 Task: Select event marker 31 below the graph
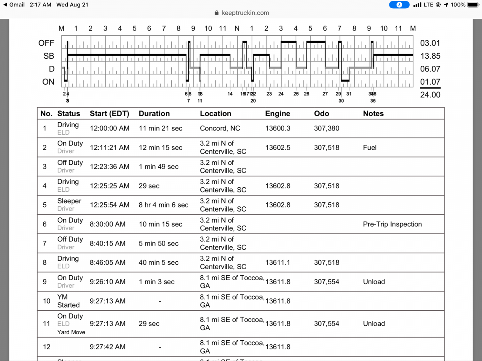349,94
